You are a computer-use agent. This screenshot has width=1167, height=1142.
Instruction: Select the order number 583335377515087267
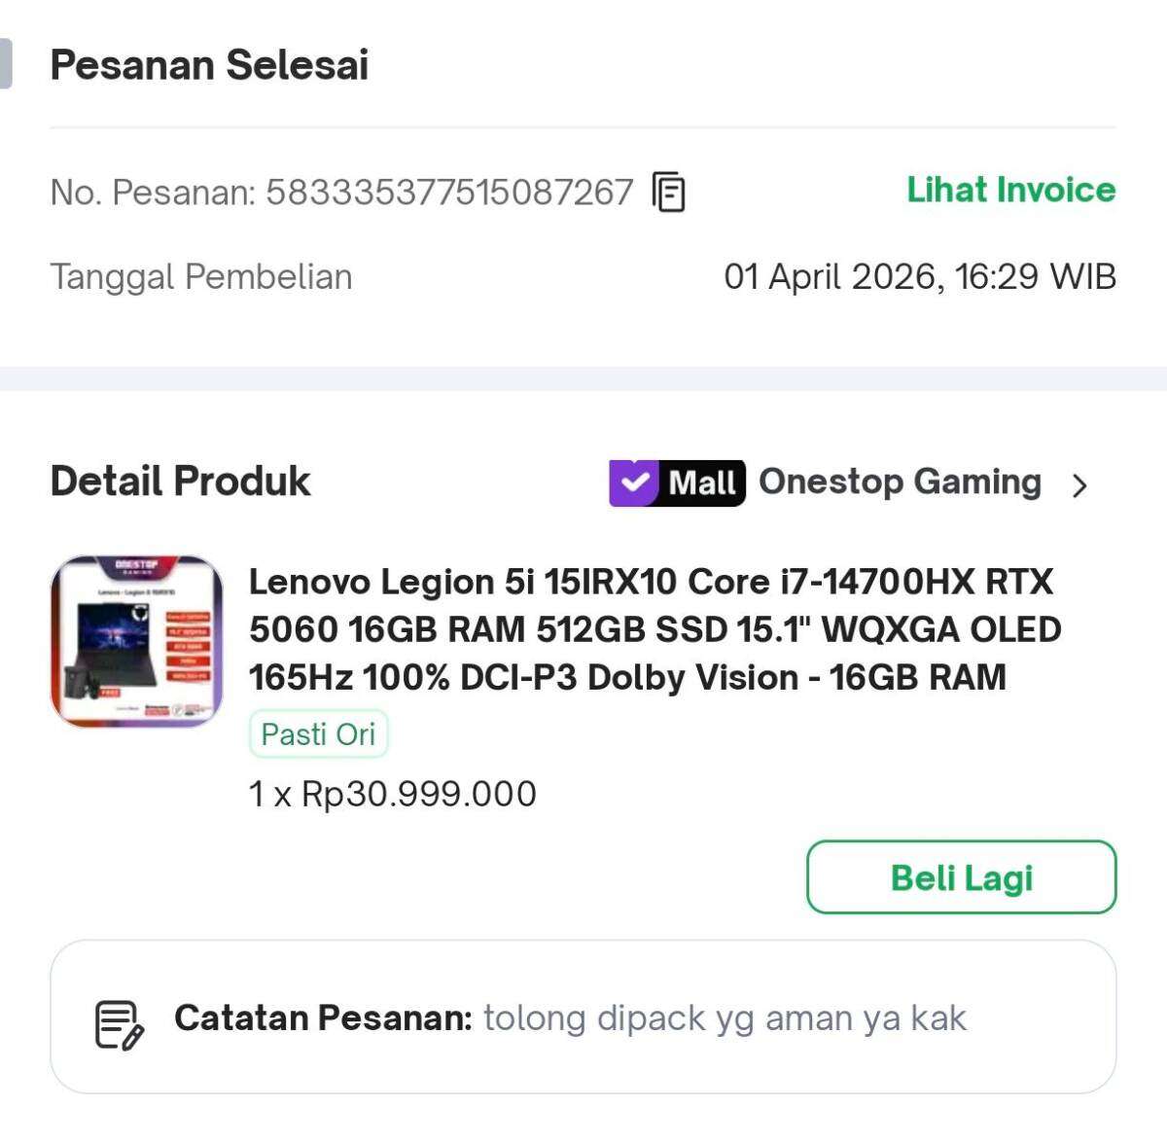click(449, 193)
